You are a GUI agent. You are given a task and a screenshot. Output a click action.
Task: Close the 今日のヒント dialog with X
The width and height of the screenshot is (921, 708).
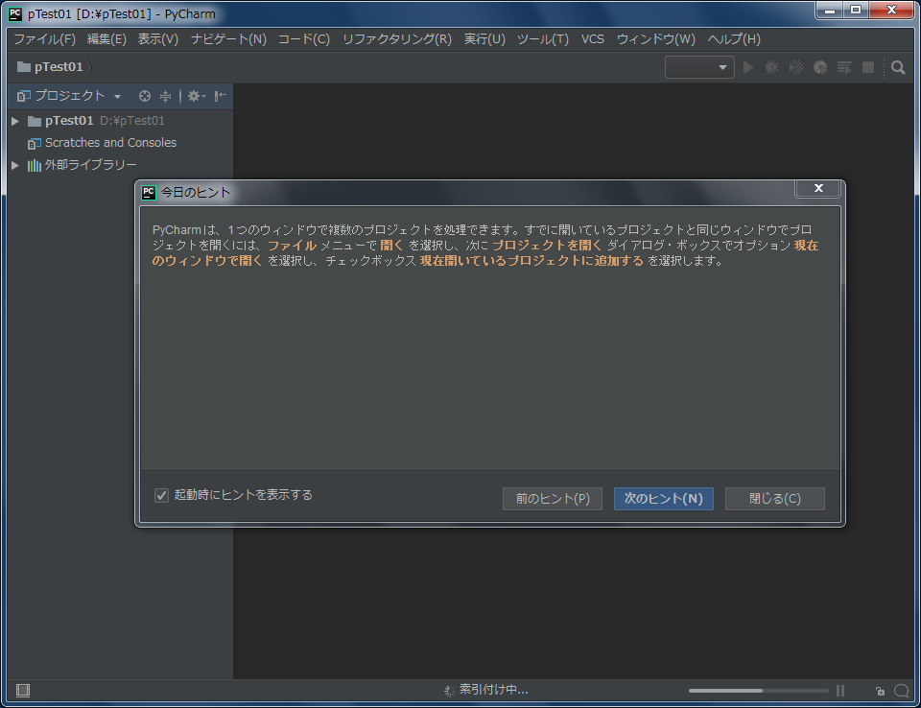pos(818,188)
